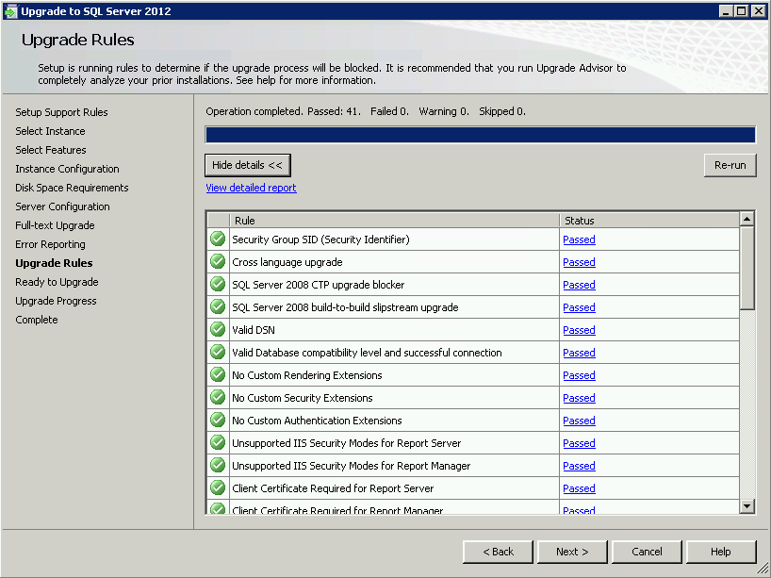Image resolution: width=771 pixels, height=578 pixels.
Task: Click green check icon beside Security Group SID
Action: pyautogui.click(x=218, y=239)
